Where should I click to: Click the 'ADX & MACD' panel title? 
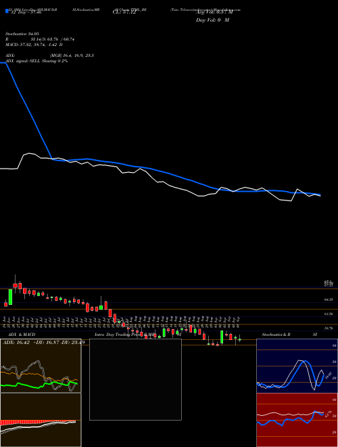(x=22, y=335)
